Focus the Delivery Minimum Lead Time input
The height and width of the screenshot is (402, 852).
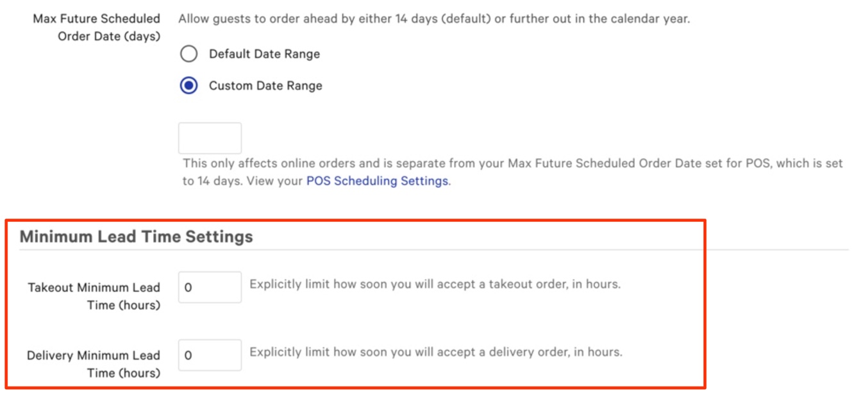point(210,355)
